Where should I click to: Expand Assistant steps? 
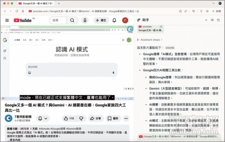[x=150, y=40]
